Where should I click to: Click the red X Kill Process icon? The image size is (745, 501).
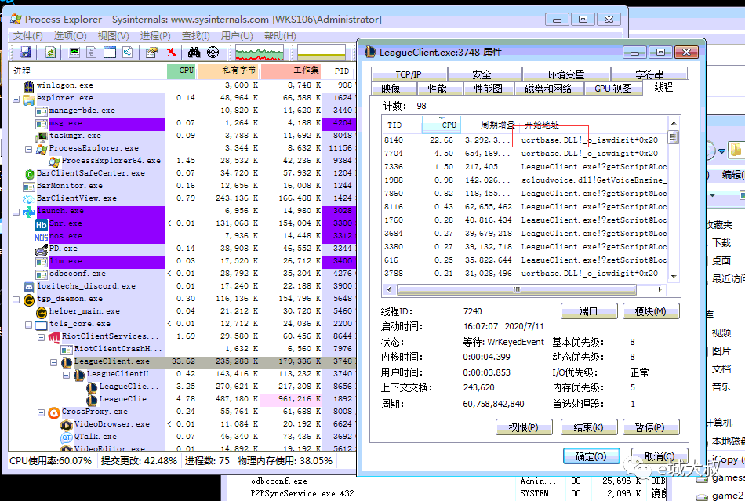point(172,53)
